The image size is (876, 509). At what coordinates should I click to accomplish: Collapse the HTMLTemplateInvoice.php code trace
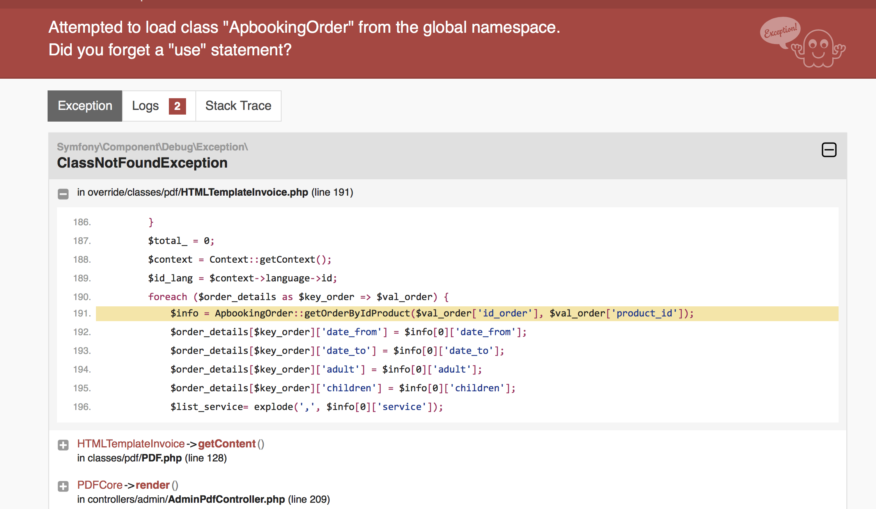tap(63, 194)
